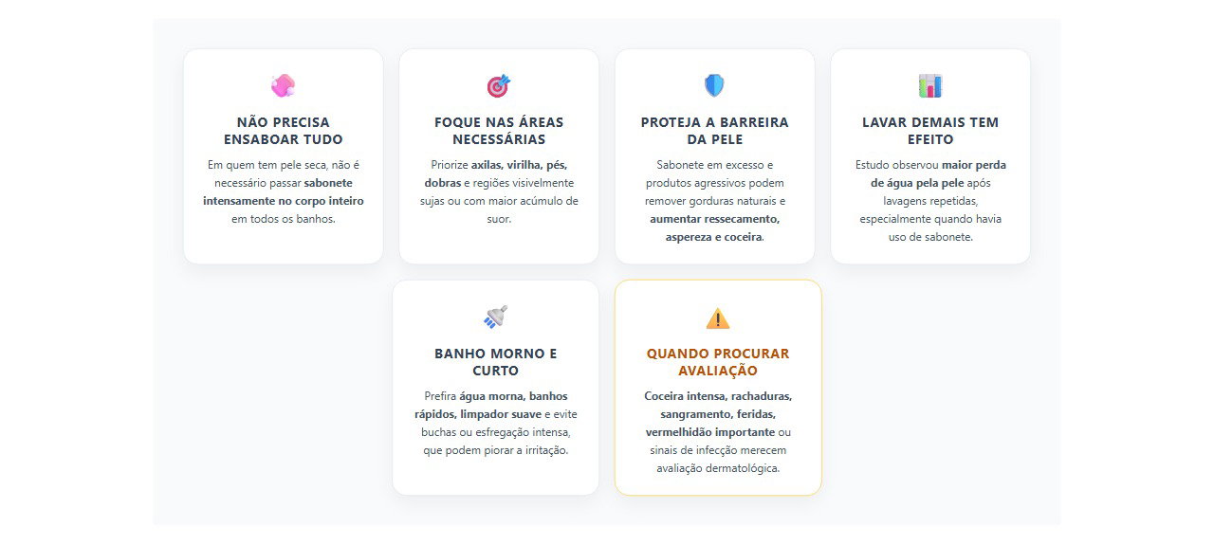1214x545 pixels.
Task: Click the PROTEJA A BARREIRA DA PELE title
Action: [715, 131]
